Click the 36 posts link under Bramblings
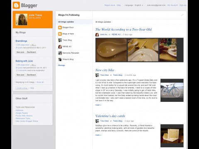199x149 pixels. 19,48
